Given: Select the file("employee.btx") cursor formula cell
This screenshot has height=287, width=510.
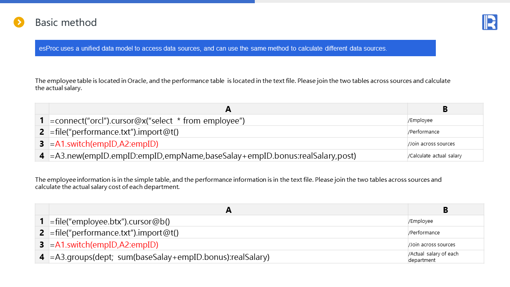Looking at the screenshot, I should pos(113,221).
